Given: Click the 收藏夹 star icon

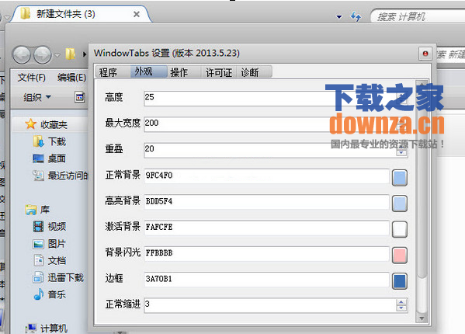Looking at the screenshot, I should [30, 124].
